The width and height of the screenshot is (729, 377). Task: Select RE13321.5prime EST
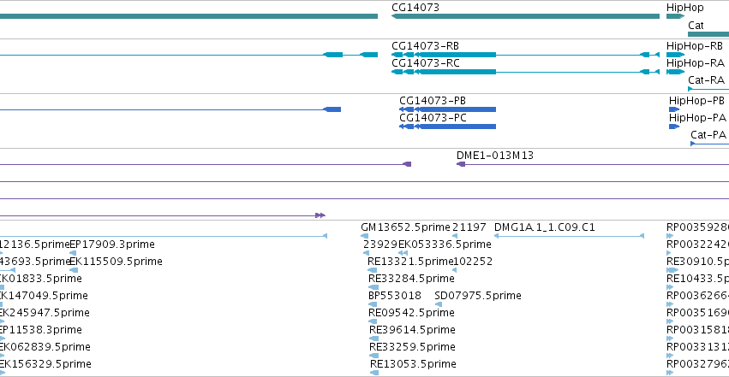372,270
